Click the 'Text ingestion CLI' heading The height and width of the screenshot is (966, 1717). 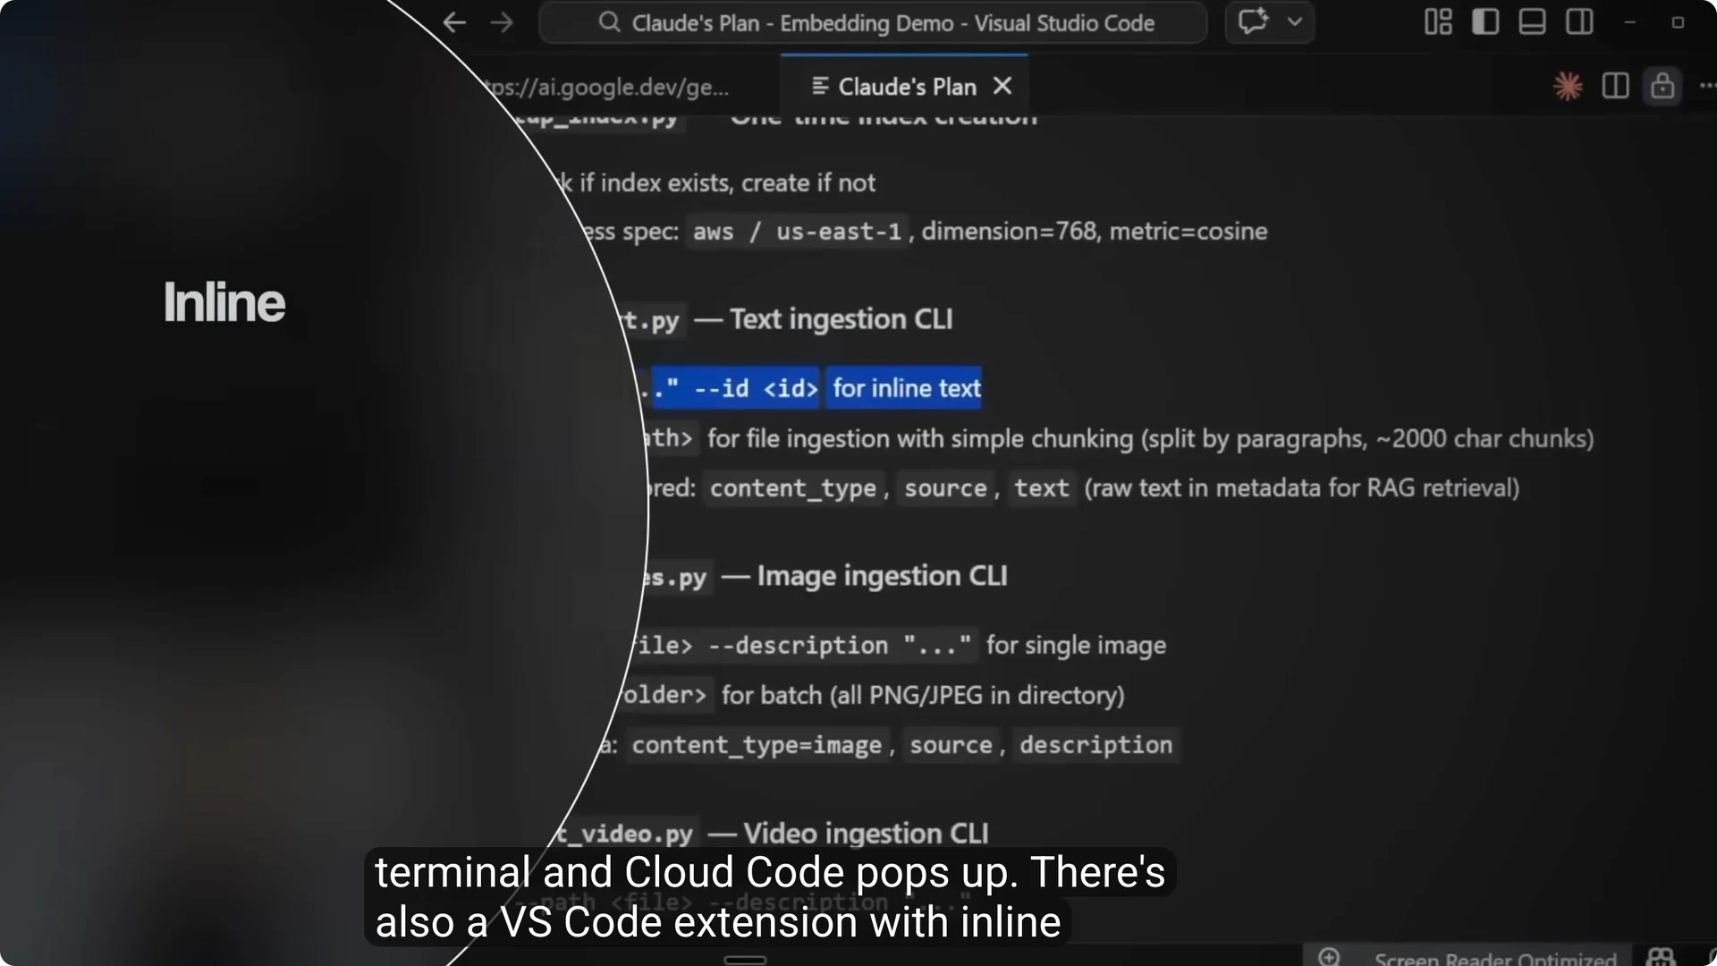click(x=842, y=319)
